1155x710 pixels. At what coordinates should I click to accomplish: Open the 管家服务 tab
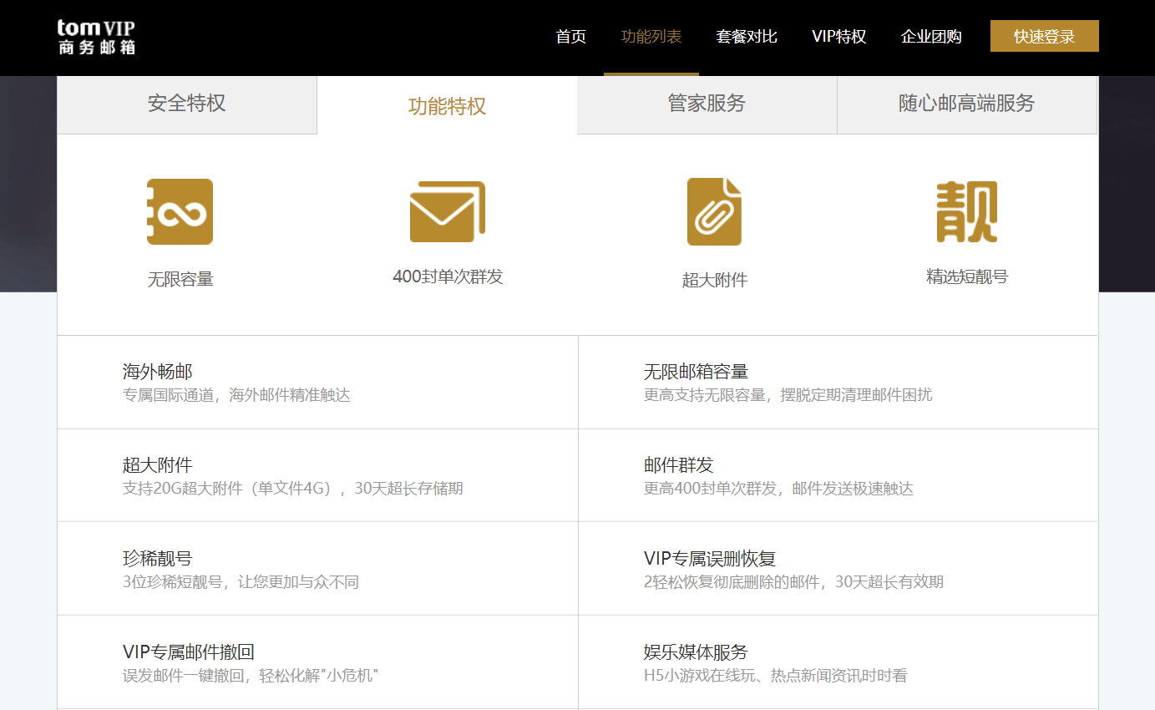[x=707, y=104]
